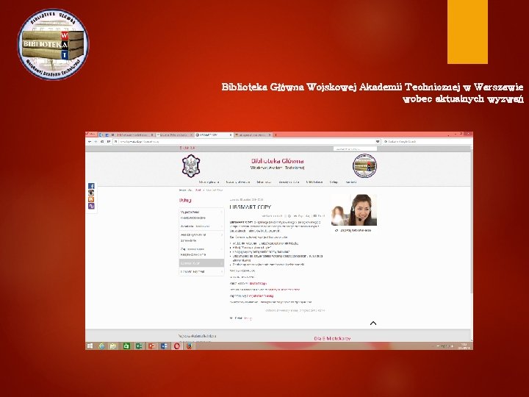The width and height of the screenshot is (529, 397).
Task: Click the purple social icon below Blogger
Action: pyautogui.click(x=91, y=206)
